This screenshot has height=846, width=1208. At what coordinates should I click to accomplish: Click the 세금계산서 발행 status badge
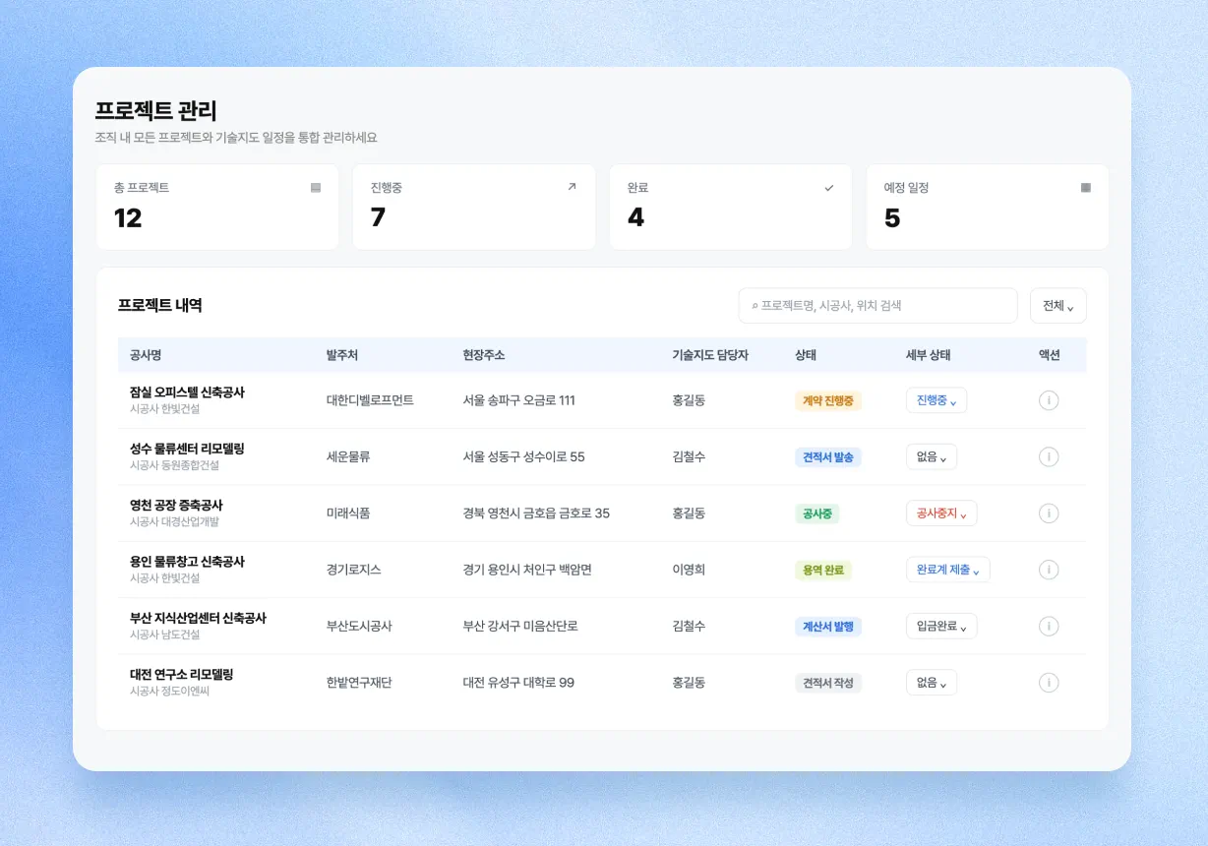[828, 627]
